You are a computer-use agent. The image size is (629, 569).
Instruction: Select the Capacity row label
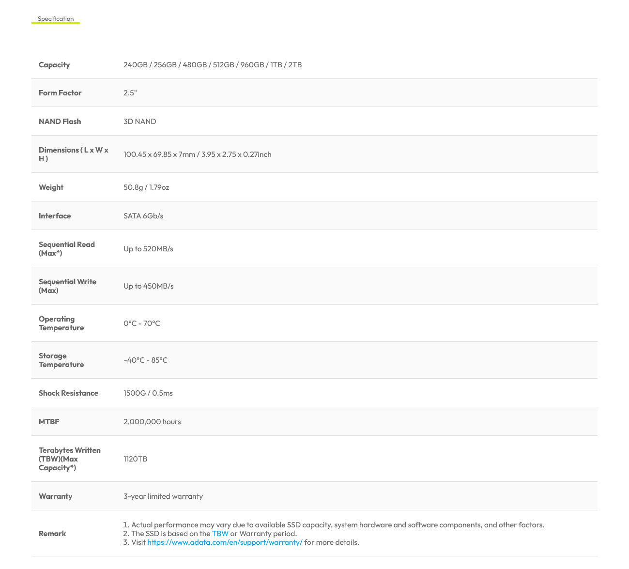[x=54, y=65]
